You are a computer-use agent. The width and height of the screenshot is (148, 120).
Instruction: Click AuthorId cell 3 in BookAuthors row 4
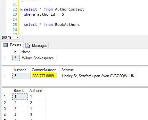point(37,115)
